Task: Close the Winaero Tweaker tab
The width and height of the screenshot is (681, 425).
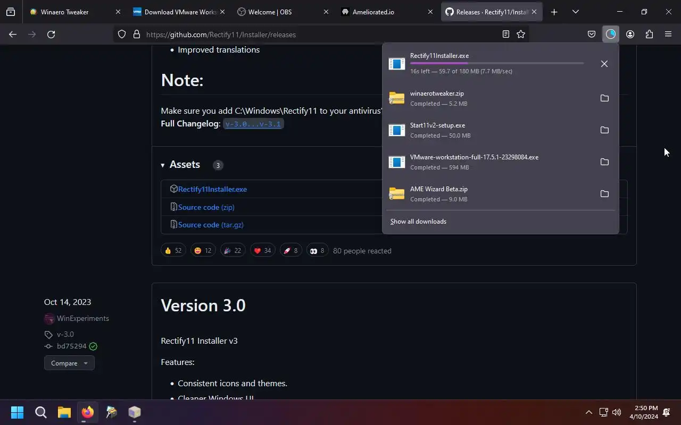Action: (118, 12)
